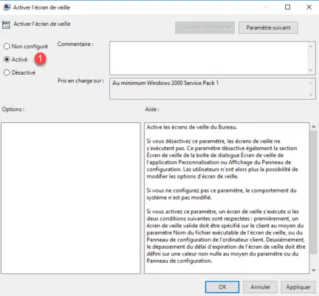Click the Aide panel scroll up arrow
Screen dimensions: 319x296
[314, 127]
